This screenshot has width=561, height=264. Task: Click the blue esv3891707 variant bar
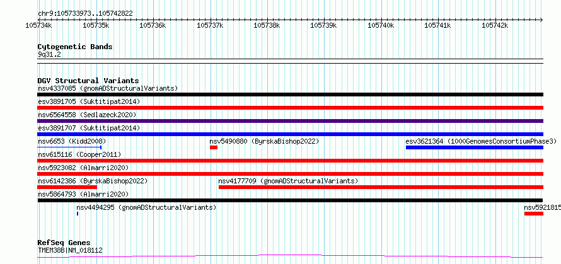(x=291, y=134)
